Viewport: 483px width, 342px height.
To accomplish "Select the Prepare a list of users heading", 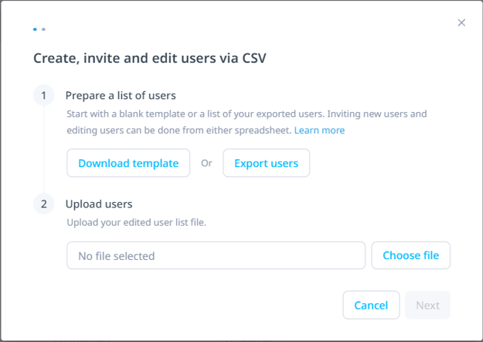I will coord(121,96).
